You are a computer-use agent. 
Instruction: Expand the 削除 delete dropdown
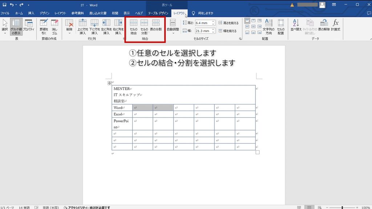click(x=69, y=27)
